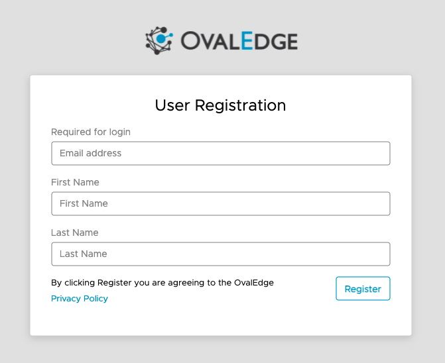Click the 'First Name' placeholder text
The width and height of the screenshot is (445, 363).
click(x=84, y=203)
